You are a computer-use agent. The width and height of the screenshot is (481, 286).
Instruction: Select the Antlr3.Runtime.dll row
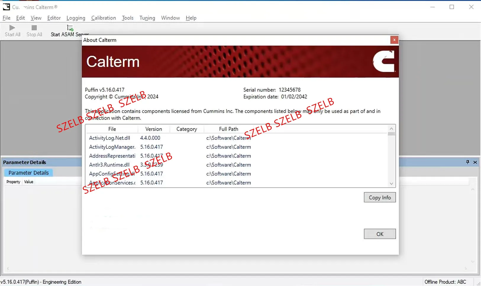(236, 165)
